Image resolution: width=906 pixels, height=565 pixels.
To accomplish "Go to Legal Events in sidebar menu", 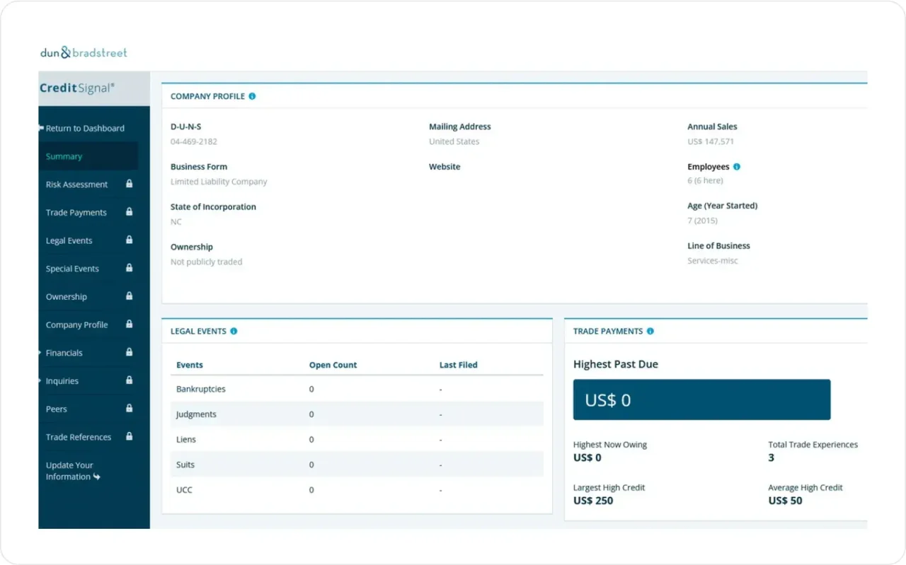I will (x=69, y=241).
